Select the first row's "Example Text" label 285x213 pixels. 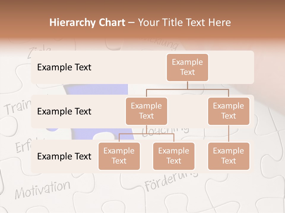(64, 67)
